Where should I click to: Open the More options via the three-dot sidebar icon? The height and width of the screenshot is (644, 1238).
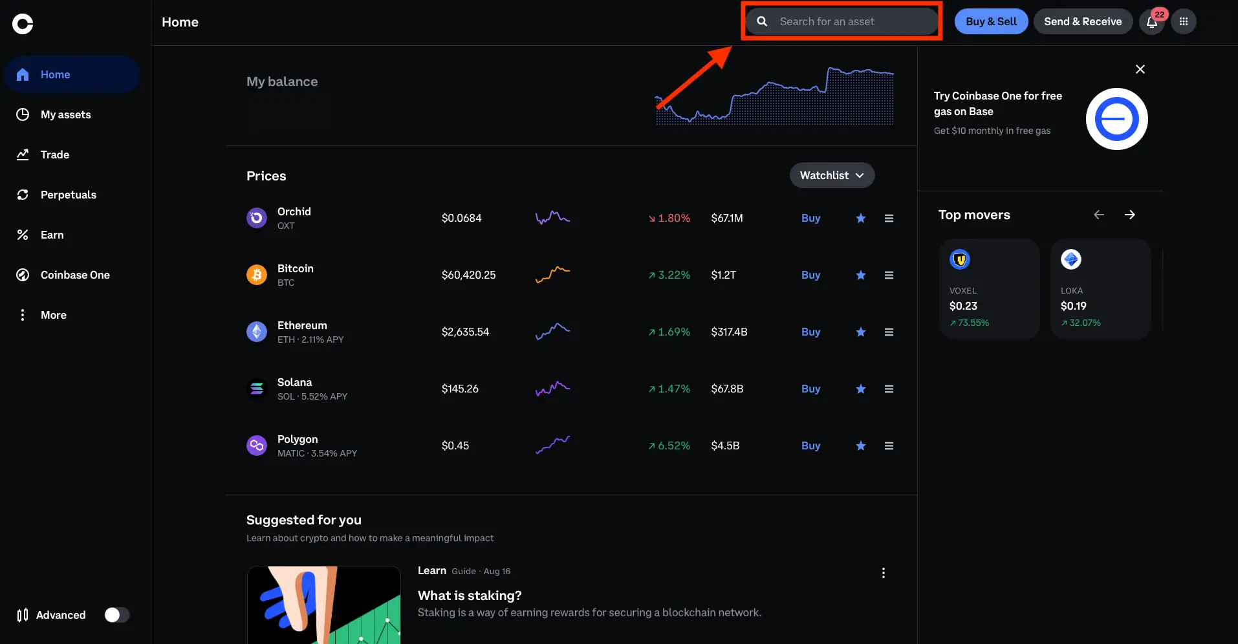(23, 315)
